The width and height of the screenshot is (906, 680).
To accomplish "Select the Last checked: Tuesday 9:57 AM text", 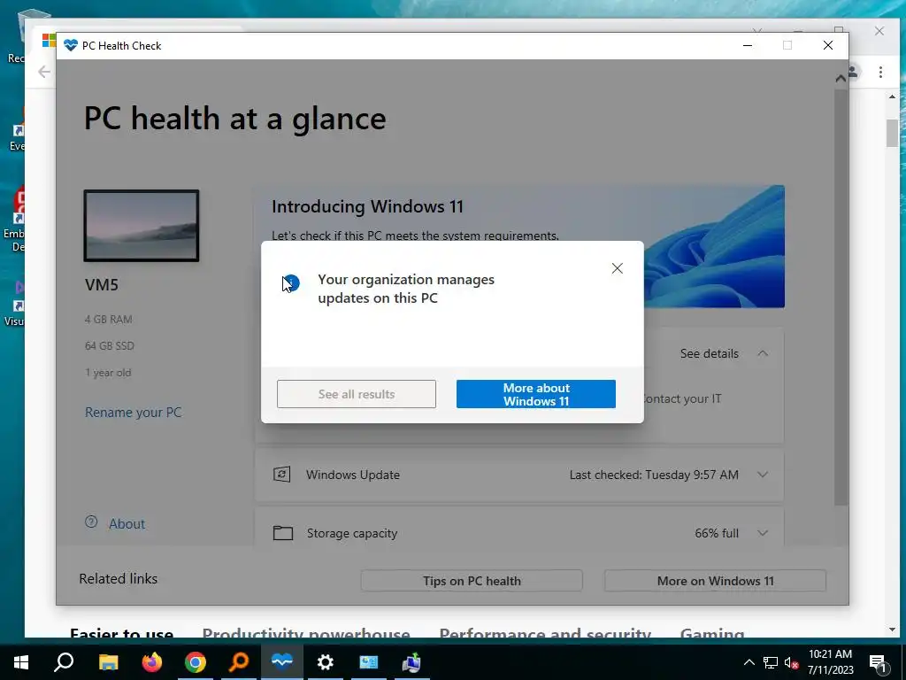I will (654, 475).
